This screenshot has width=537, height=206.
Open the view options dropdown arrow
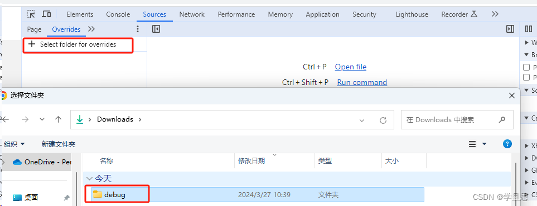click(484, 144)
